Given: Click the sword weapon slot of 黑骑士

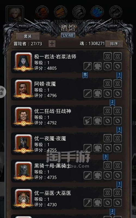Looking at the screenshot, I should 88,175.
